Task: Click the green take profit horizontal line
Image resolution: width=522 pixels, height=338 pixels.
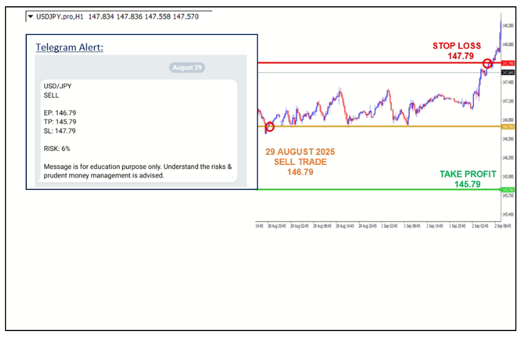Action: (x=375, y=190)
